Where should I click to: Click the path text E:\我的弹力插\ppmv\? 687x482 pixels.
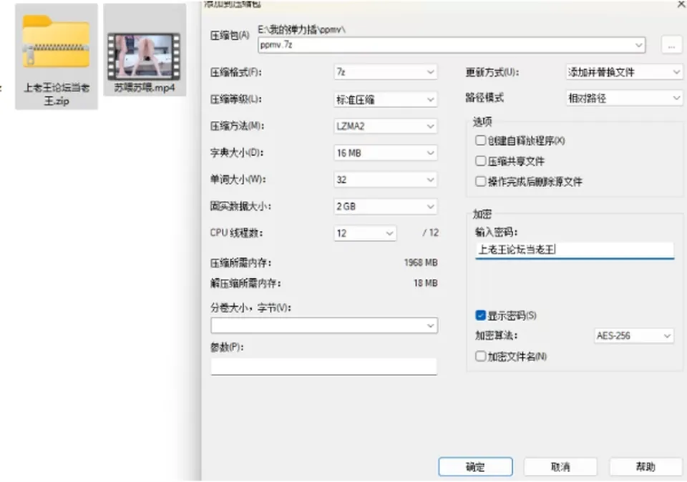(x=301, y=30)
